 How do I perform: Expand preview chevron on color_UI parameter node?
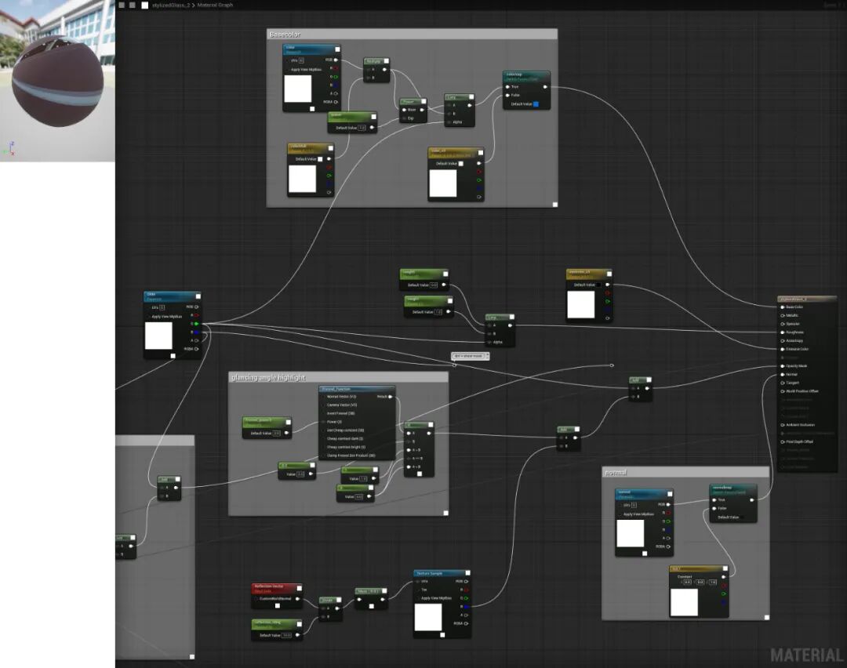coord(481,153)
